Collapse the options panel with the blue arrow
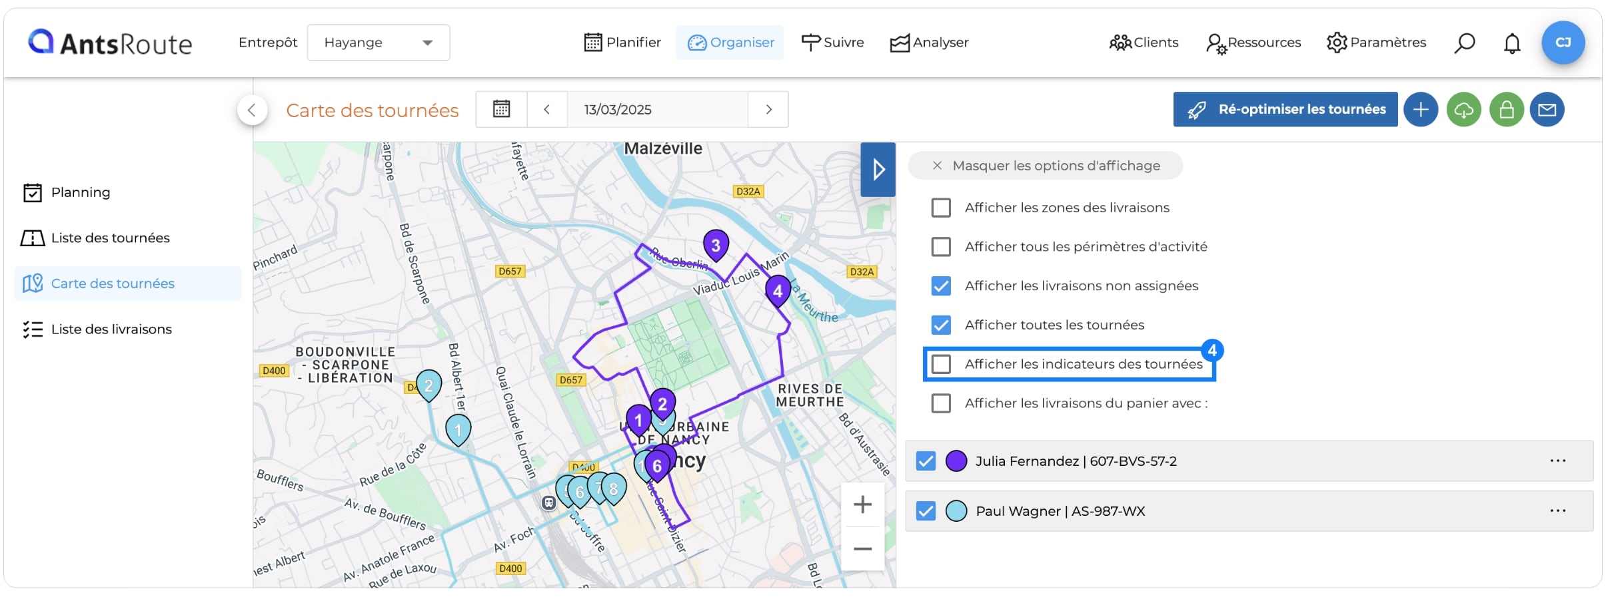 878,169
